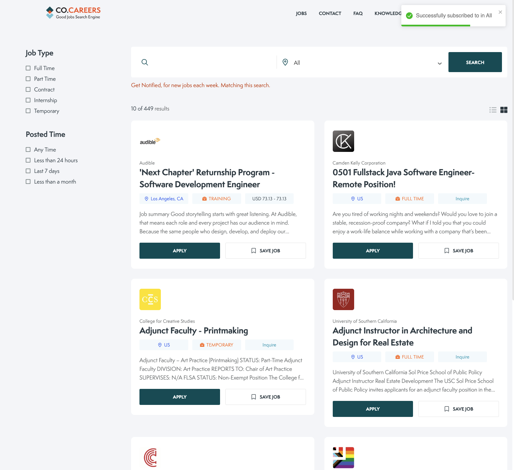Open Adjunct Instructor in Architecture title

402,336
